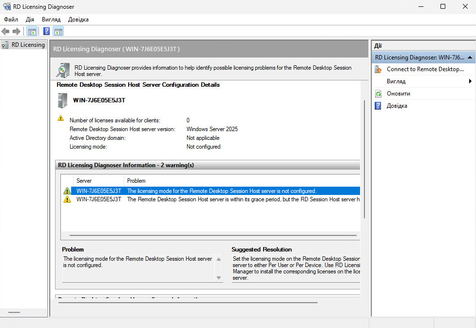The image size is (476, 328).
Task: Click Оновити action to refresh
Action: click(398, 94)
